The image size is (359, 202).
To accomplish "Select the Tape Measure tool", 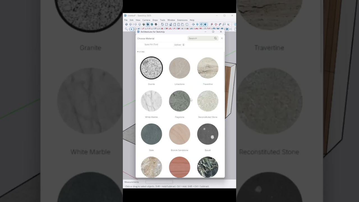I will 212,24.
